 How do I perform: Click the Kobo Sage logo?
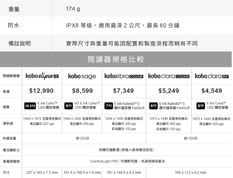coord(82,76)
